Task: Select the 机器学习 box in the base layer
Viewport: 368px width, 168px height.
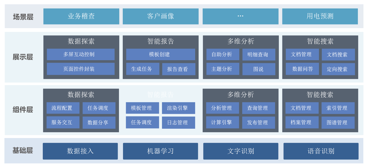Action: (x=160, y=151)
